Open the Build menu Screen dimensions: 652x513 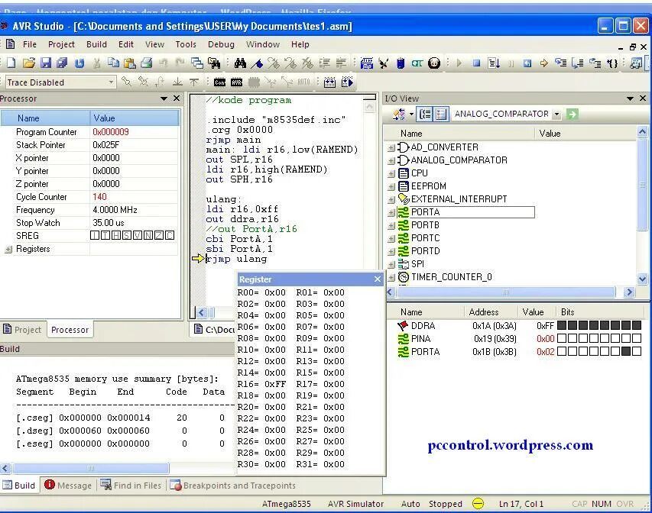coord(96,44)
